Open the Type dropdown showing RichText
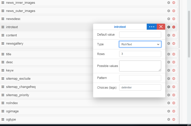The width and height of the screenshot is (191, 126). (x=140, y=44)
